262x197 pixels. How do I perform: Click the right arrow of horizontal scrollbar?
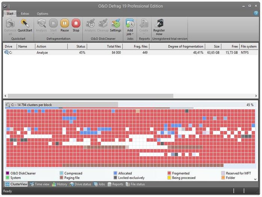click(256, 96)
